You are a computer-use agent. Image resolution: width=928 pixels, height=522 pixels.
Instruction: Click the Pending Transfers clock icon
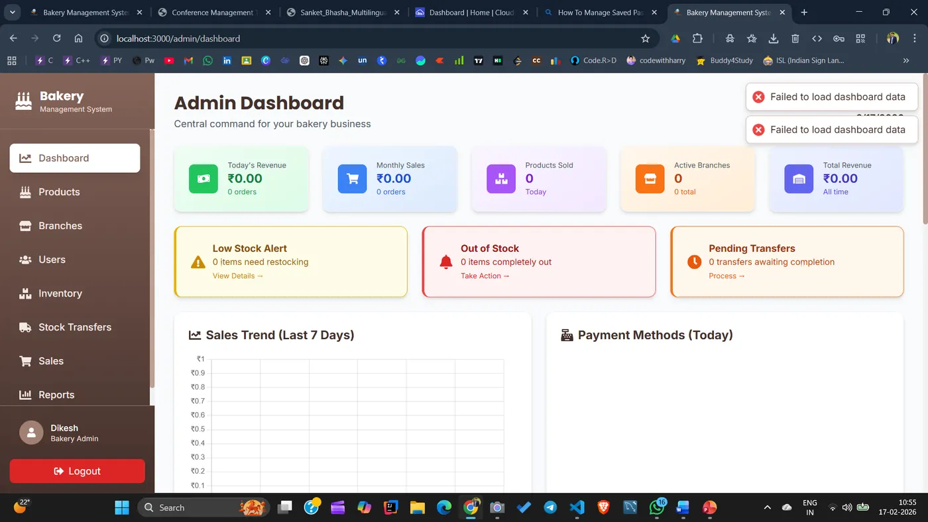pyautogui.click(x=694, y=262)
